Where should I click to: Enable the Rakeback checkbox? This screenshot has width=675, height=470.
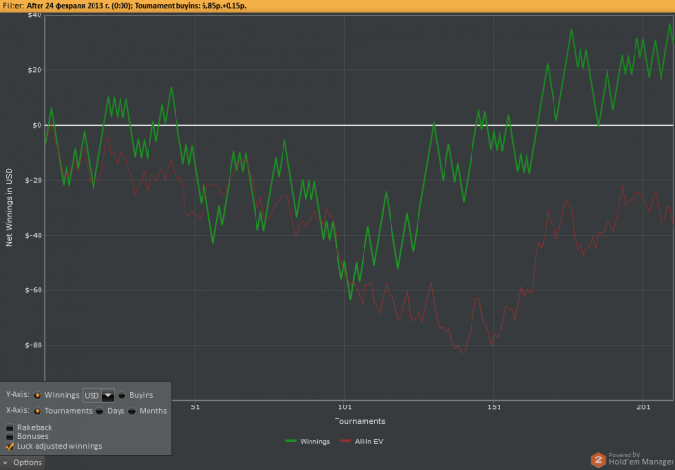pyautogui.click(x=10, y=427)
